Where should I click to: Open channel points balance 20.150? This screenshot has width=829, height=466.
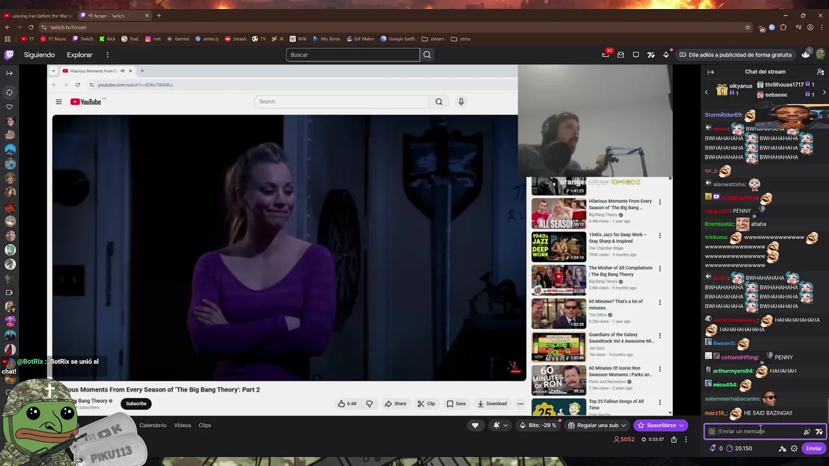point(739,448)
